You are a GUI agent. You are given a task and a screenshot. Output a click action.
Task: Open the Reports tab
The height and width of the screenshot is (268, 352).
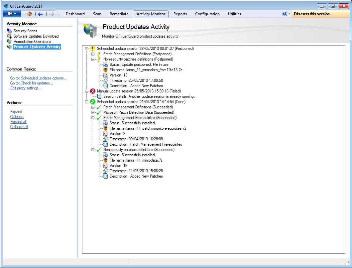pos(180,14)
